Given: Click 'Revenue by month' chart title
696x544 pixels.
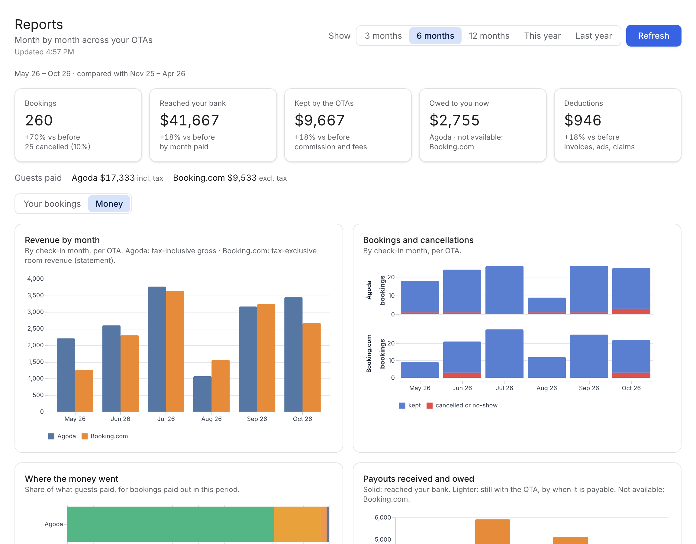Looking at the screenshot, I should (62, 240).
